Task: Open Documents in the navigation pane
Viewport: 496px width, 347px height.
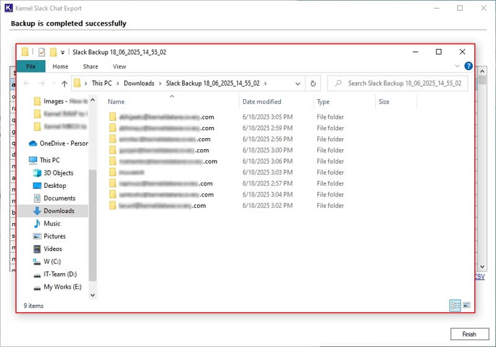Action: (54, 198)
